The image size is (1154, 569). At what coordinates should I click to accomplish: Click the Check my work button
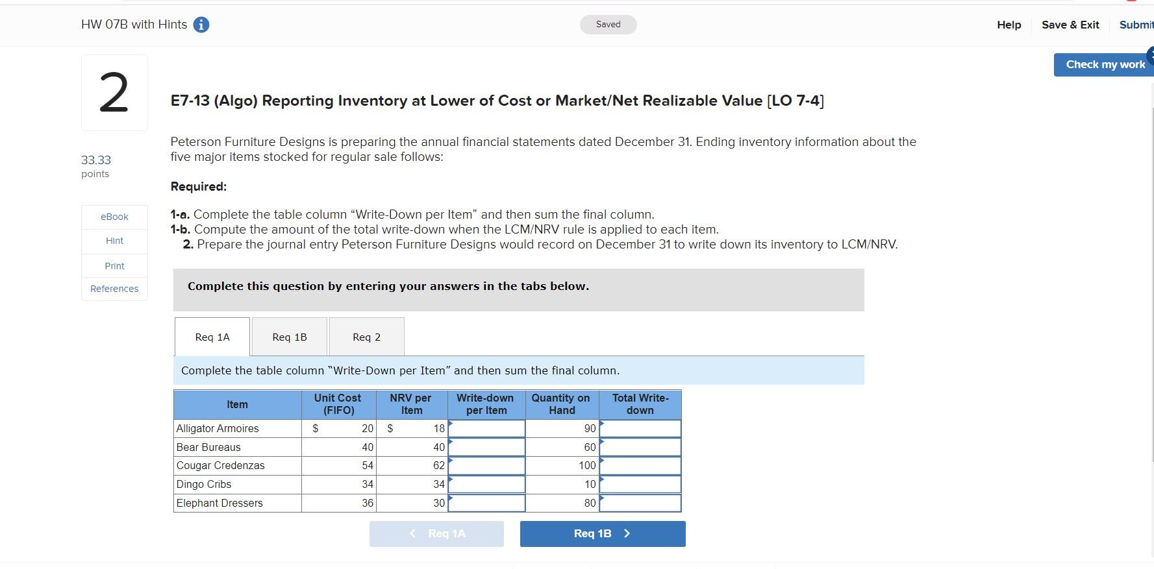1104,65
